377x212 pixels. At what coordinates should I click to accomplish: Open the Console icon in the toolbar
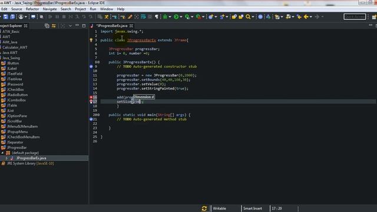point(33,16)
